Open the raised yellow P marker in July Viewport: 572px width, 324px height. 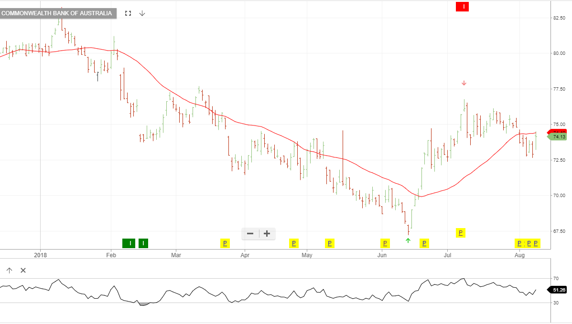pyautogui.click(x=461, y=232)
